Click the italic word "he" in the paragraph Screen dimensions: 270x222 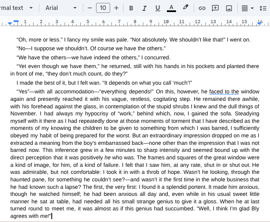click(x=108, y=158)
